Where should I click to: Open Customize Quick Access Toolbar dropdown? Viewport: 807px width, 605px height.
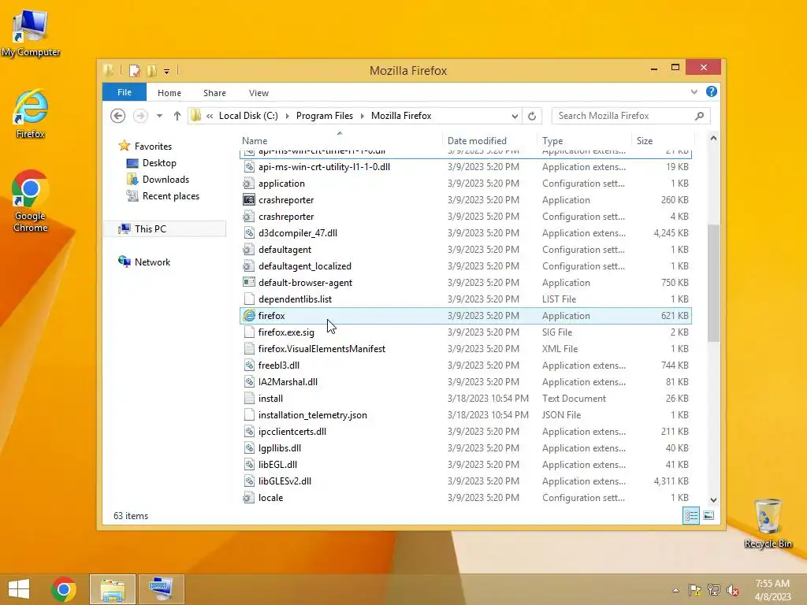coord(167,72)
